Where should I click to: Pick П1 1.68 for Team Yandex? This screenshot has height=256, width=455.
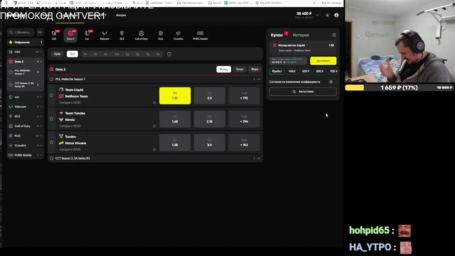click(x=175, y=119)
